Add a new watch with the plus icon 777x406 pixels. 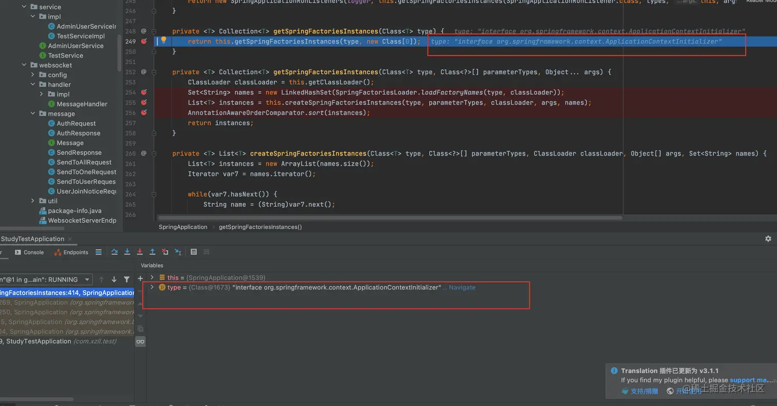140,278
